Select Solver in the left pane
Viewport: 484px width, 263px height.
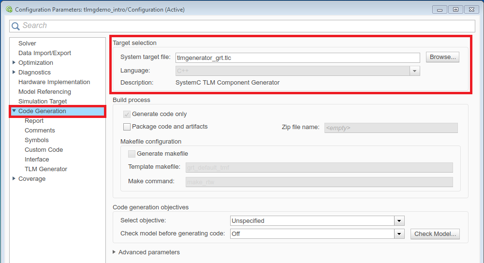27,44
